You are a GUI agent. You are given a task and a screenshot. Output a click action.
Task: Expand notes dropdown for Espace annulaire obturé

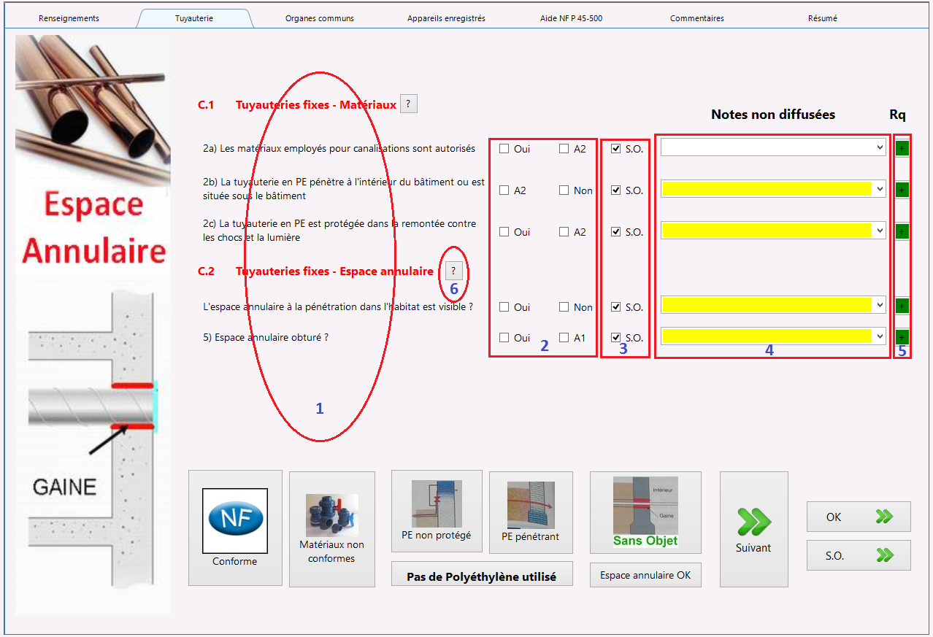pyautogui.click(x=773, y=336)
